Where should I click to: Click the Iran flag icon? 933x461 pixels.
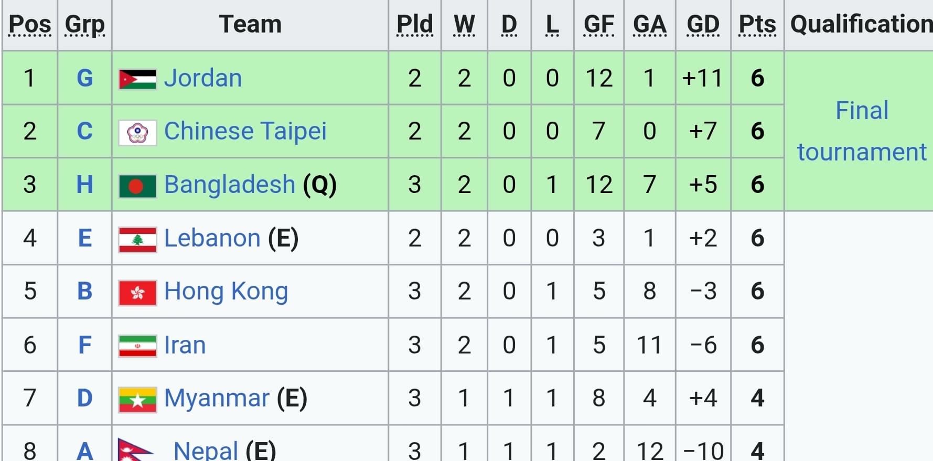point(137,346)
